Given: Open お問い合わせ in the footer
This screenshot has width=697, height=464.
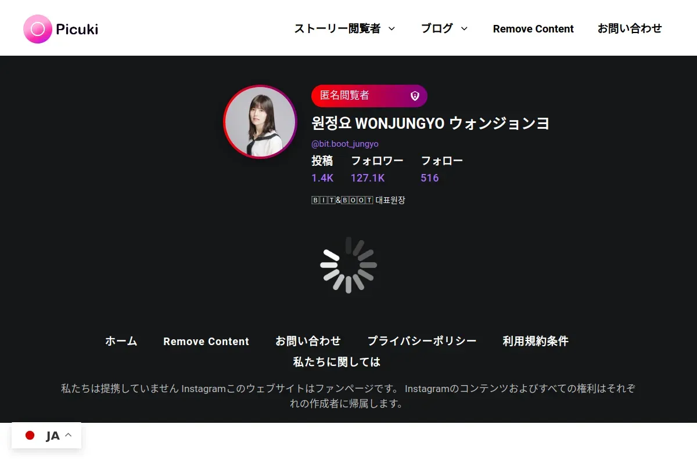Looking at the screenshot, I should (308, 341).
